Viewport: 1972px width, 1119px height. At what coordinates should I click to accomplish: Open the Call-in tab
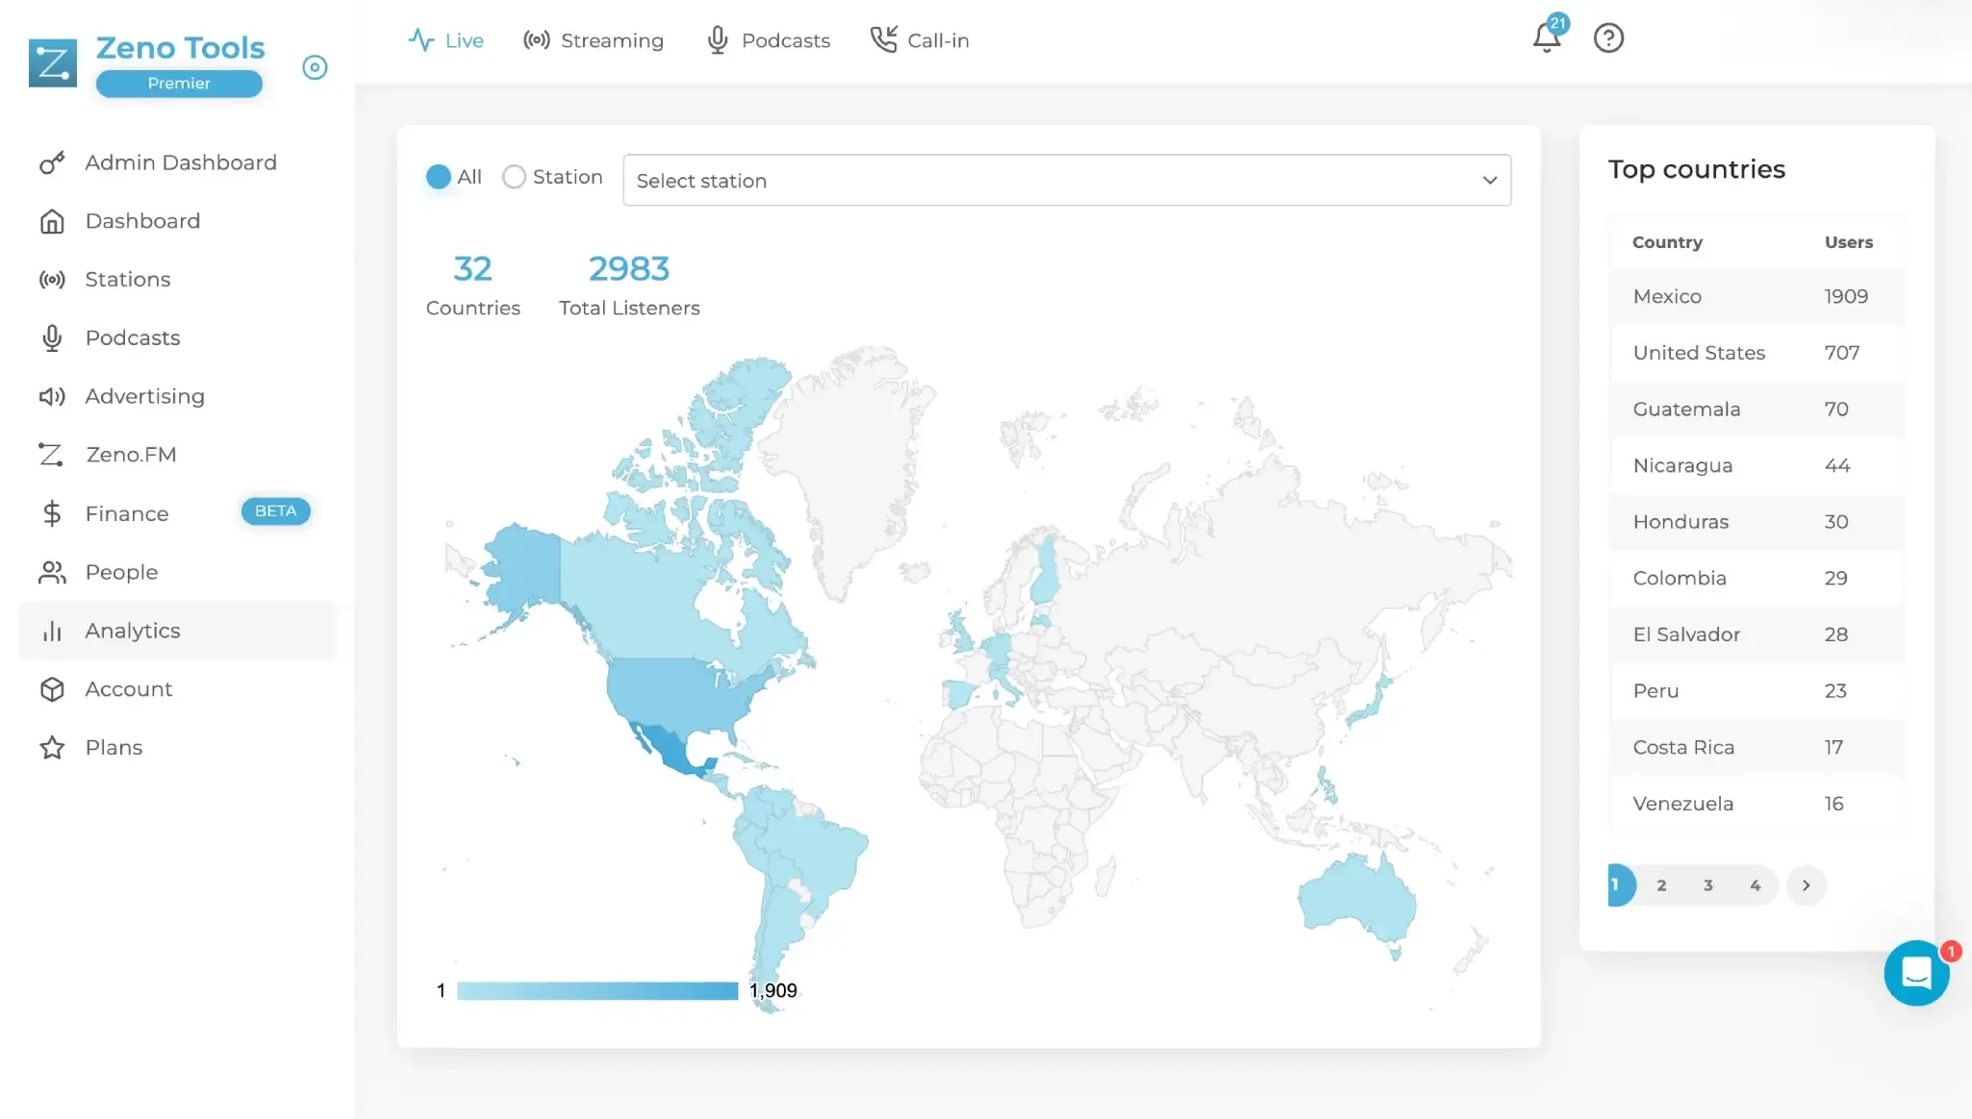[920, 40]
